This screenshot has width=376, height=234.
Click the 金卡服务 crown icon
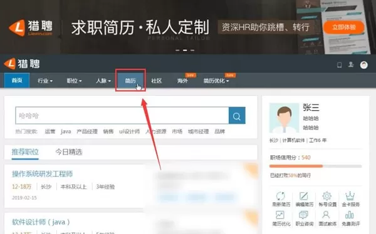point(350,196)
